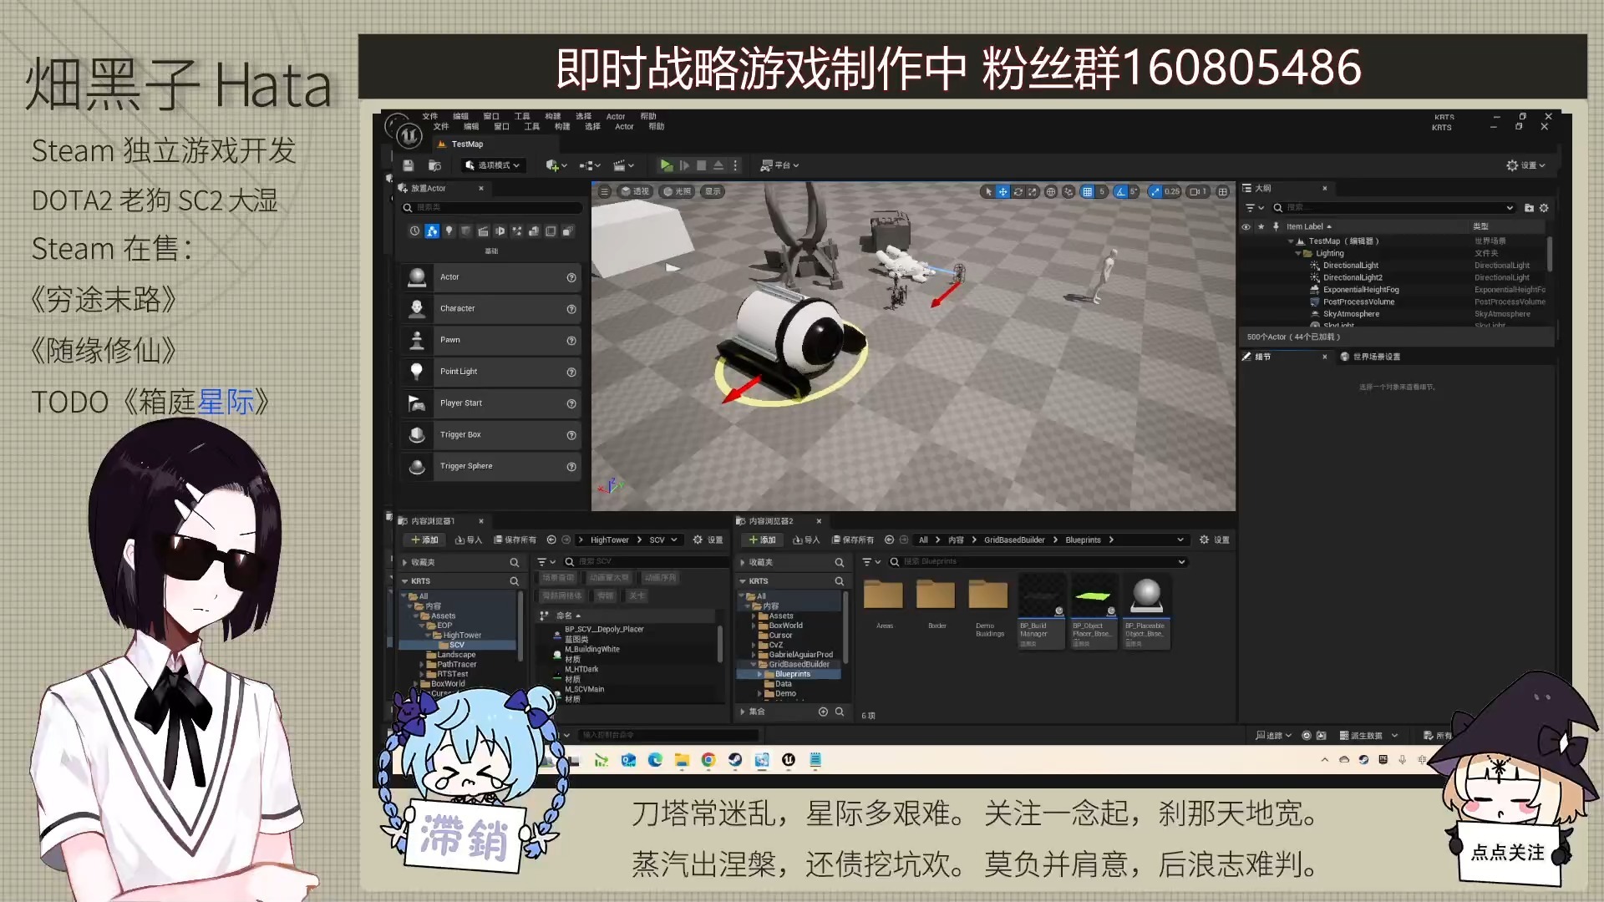Screen dimensions: 1604x902
Task: Open the Outliner filter dropdown
Action: pyautogui.click(x=1255, y=208)
